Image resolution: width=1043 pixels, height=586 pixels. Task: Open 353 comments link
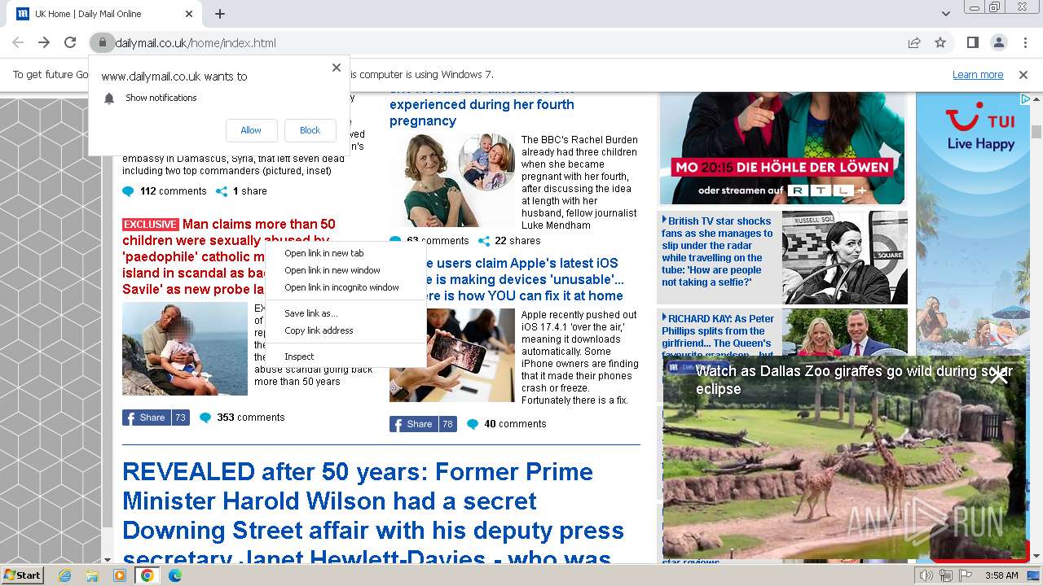(x=242, y=418)
